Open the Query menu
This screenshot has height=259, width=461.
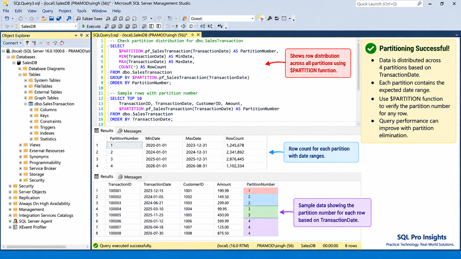coord(47,11)
